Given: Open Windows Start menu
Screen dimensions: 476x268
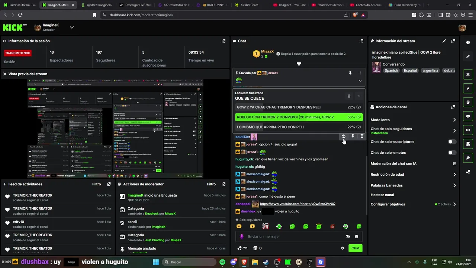Looking at the screenshot, I should (155, 262).
